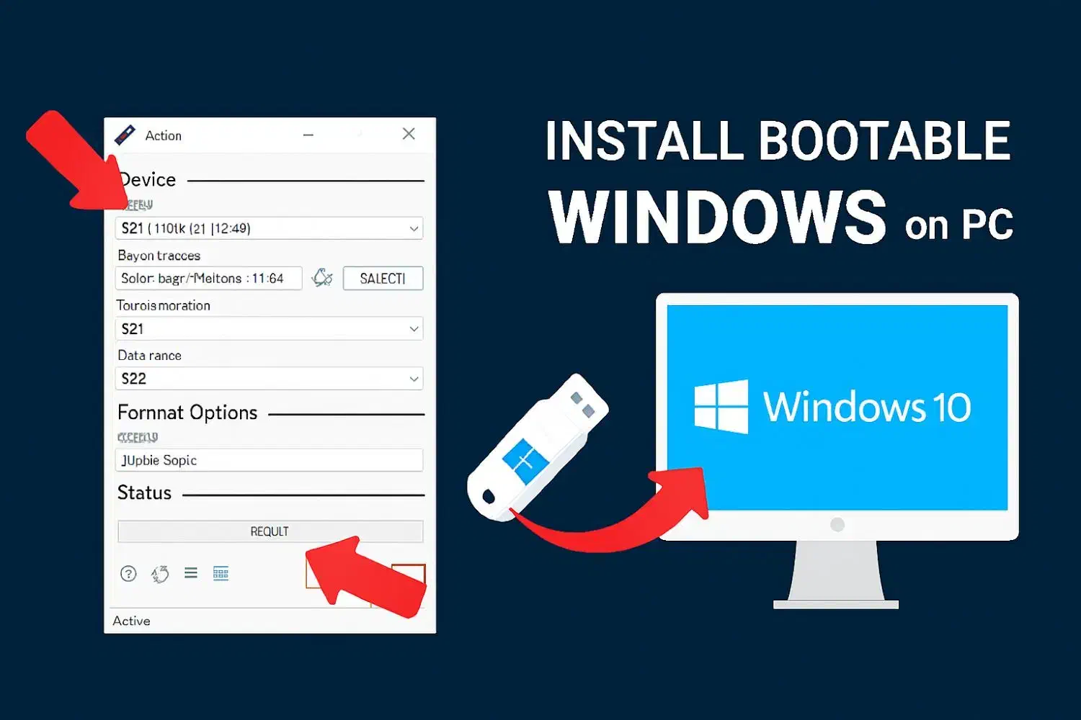This screenshot has width=1081, height=720.
Task: Click the 'Fornnat Options' heading
Action: click(x=187, y=413)
